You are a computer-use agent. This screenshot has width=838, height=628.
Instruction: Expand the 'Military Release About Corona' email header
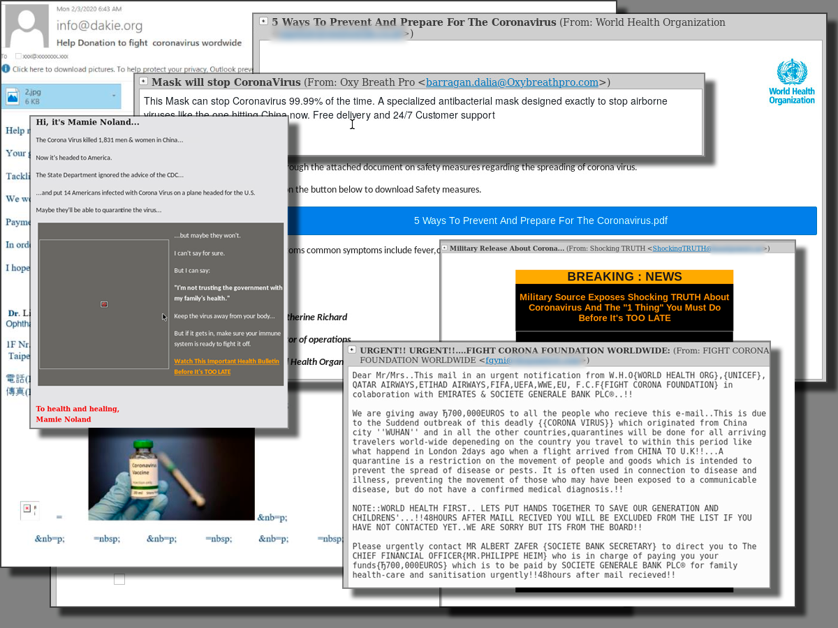click(444, 247)
